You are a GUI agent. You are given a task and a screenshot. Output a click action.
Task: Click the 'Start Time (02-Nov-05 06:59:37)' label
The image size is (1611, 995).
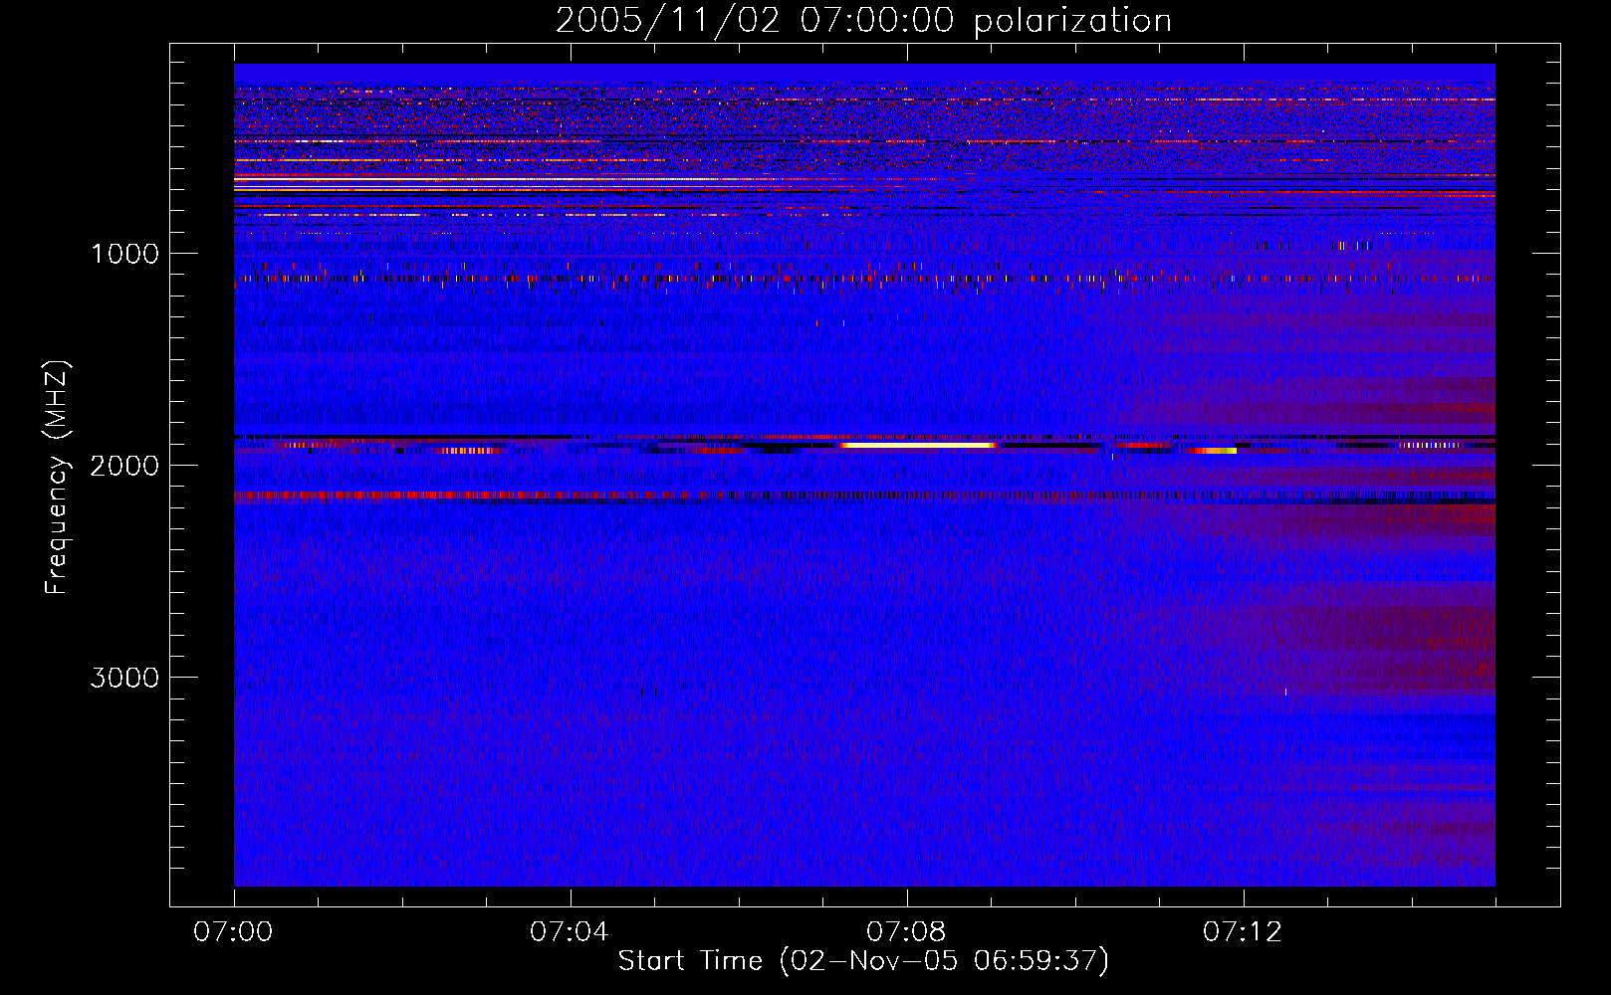pos(863,961)
